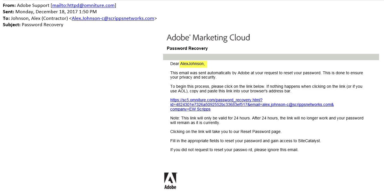Click the highlighted 'AlexJohnson,' greeting name

pyautogui.click(x=192, y=64)
